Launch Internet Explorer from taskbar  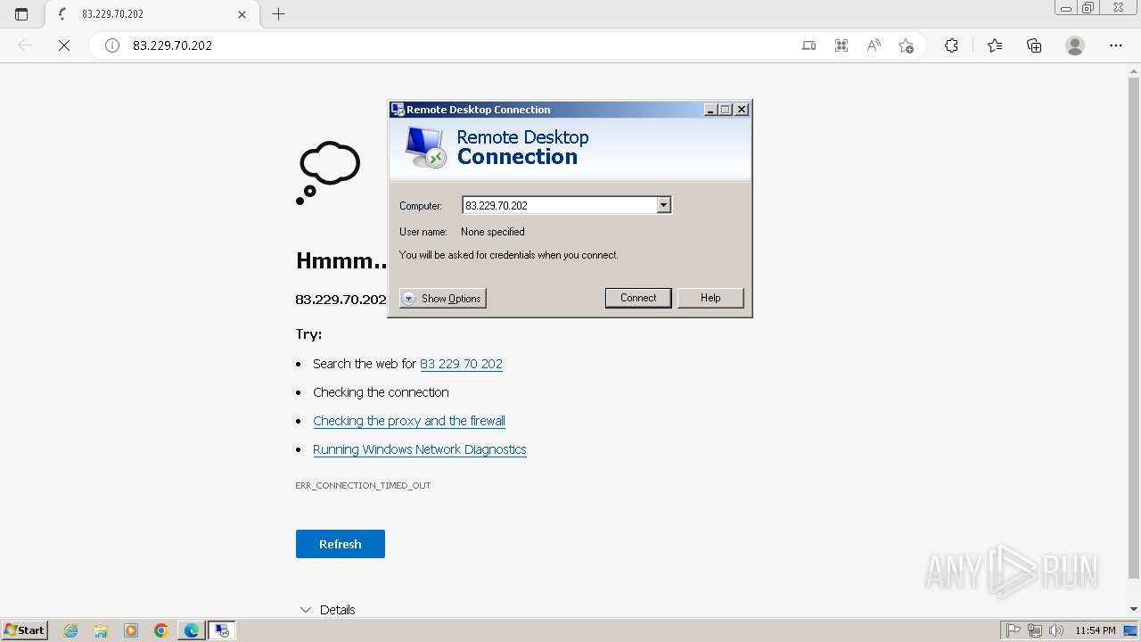point(71,630)
